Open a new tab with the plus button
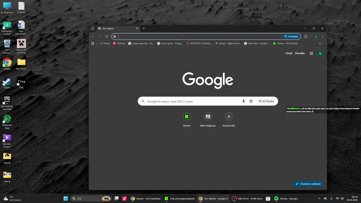Screen dimensions: 361x203 tap(144, 28)
